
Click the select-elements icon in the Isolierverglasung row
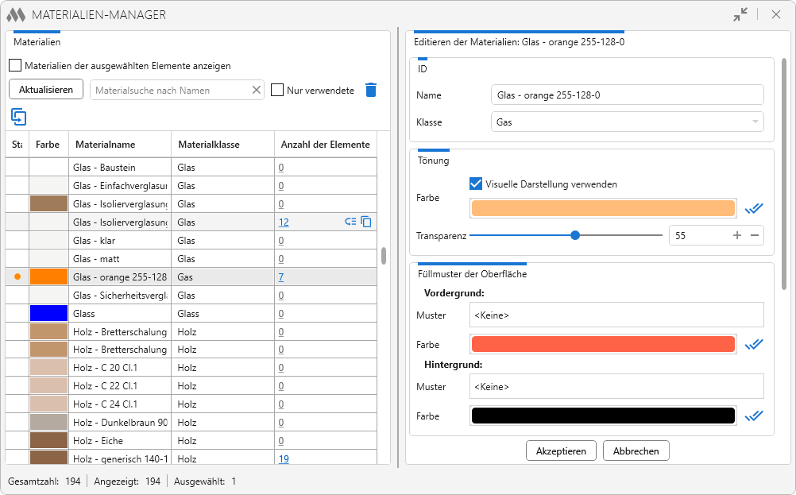[x=350, y=222]
